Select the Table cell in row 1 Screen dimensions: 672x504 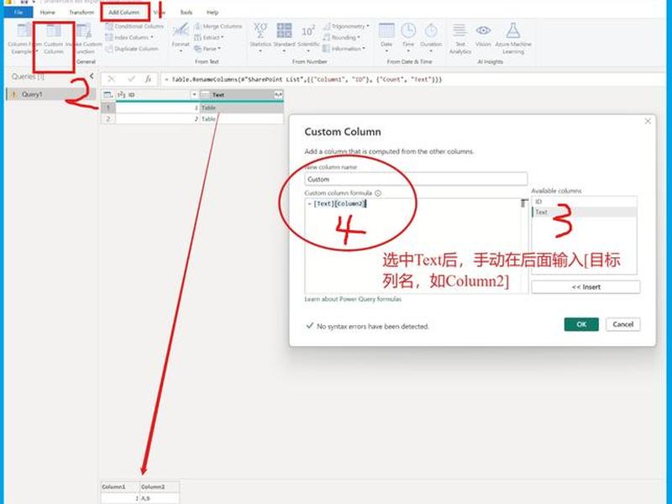tap(242, 108)
